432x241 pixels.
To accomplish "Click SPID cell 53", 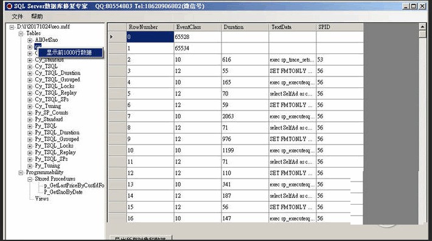I will click(340, 59).
